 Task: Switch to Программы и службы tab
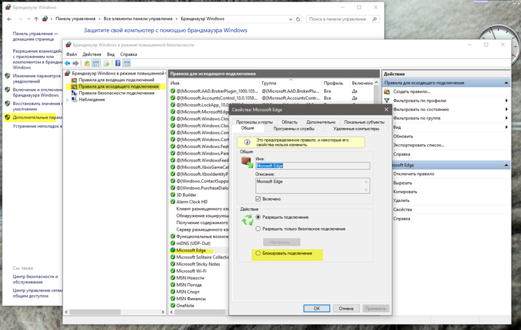tap(294, 129)
